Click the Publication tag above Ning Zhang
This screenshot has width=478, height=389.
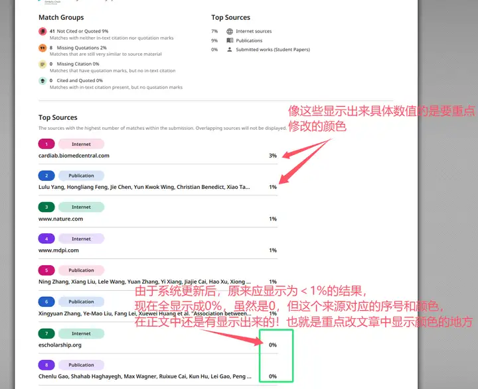81,270
